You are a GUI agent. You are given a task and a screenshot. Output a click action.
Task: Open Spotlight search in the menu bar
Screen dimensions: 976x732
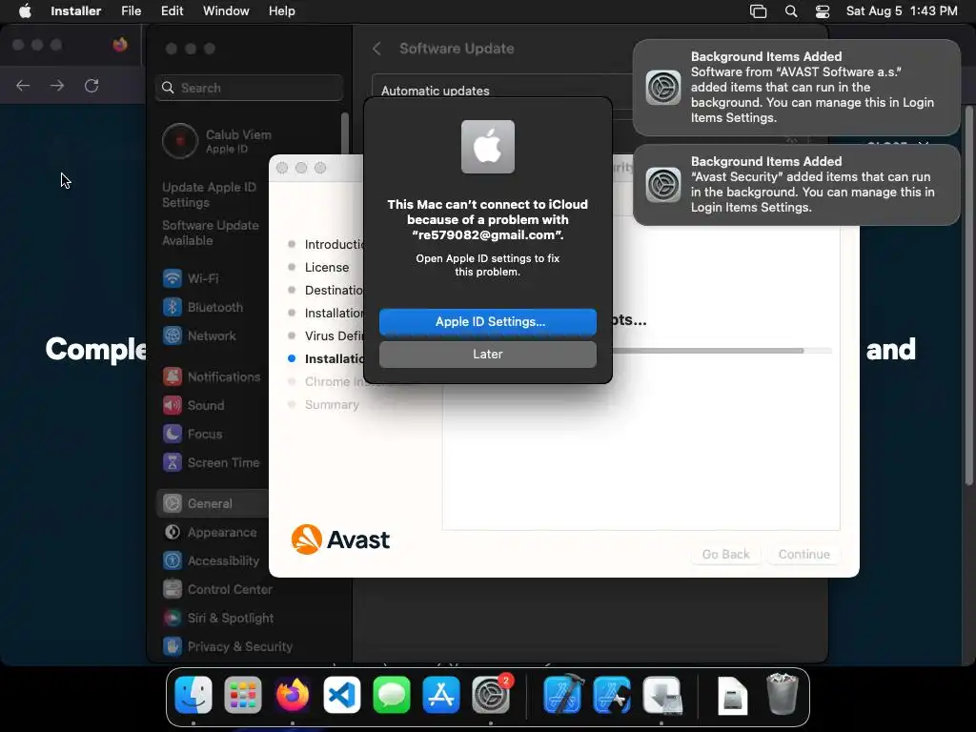[790, 11]
